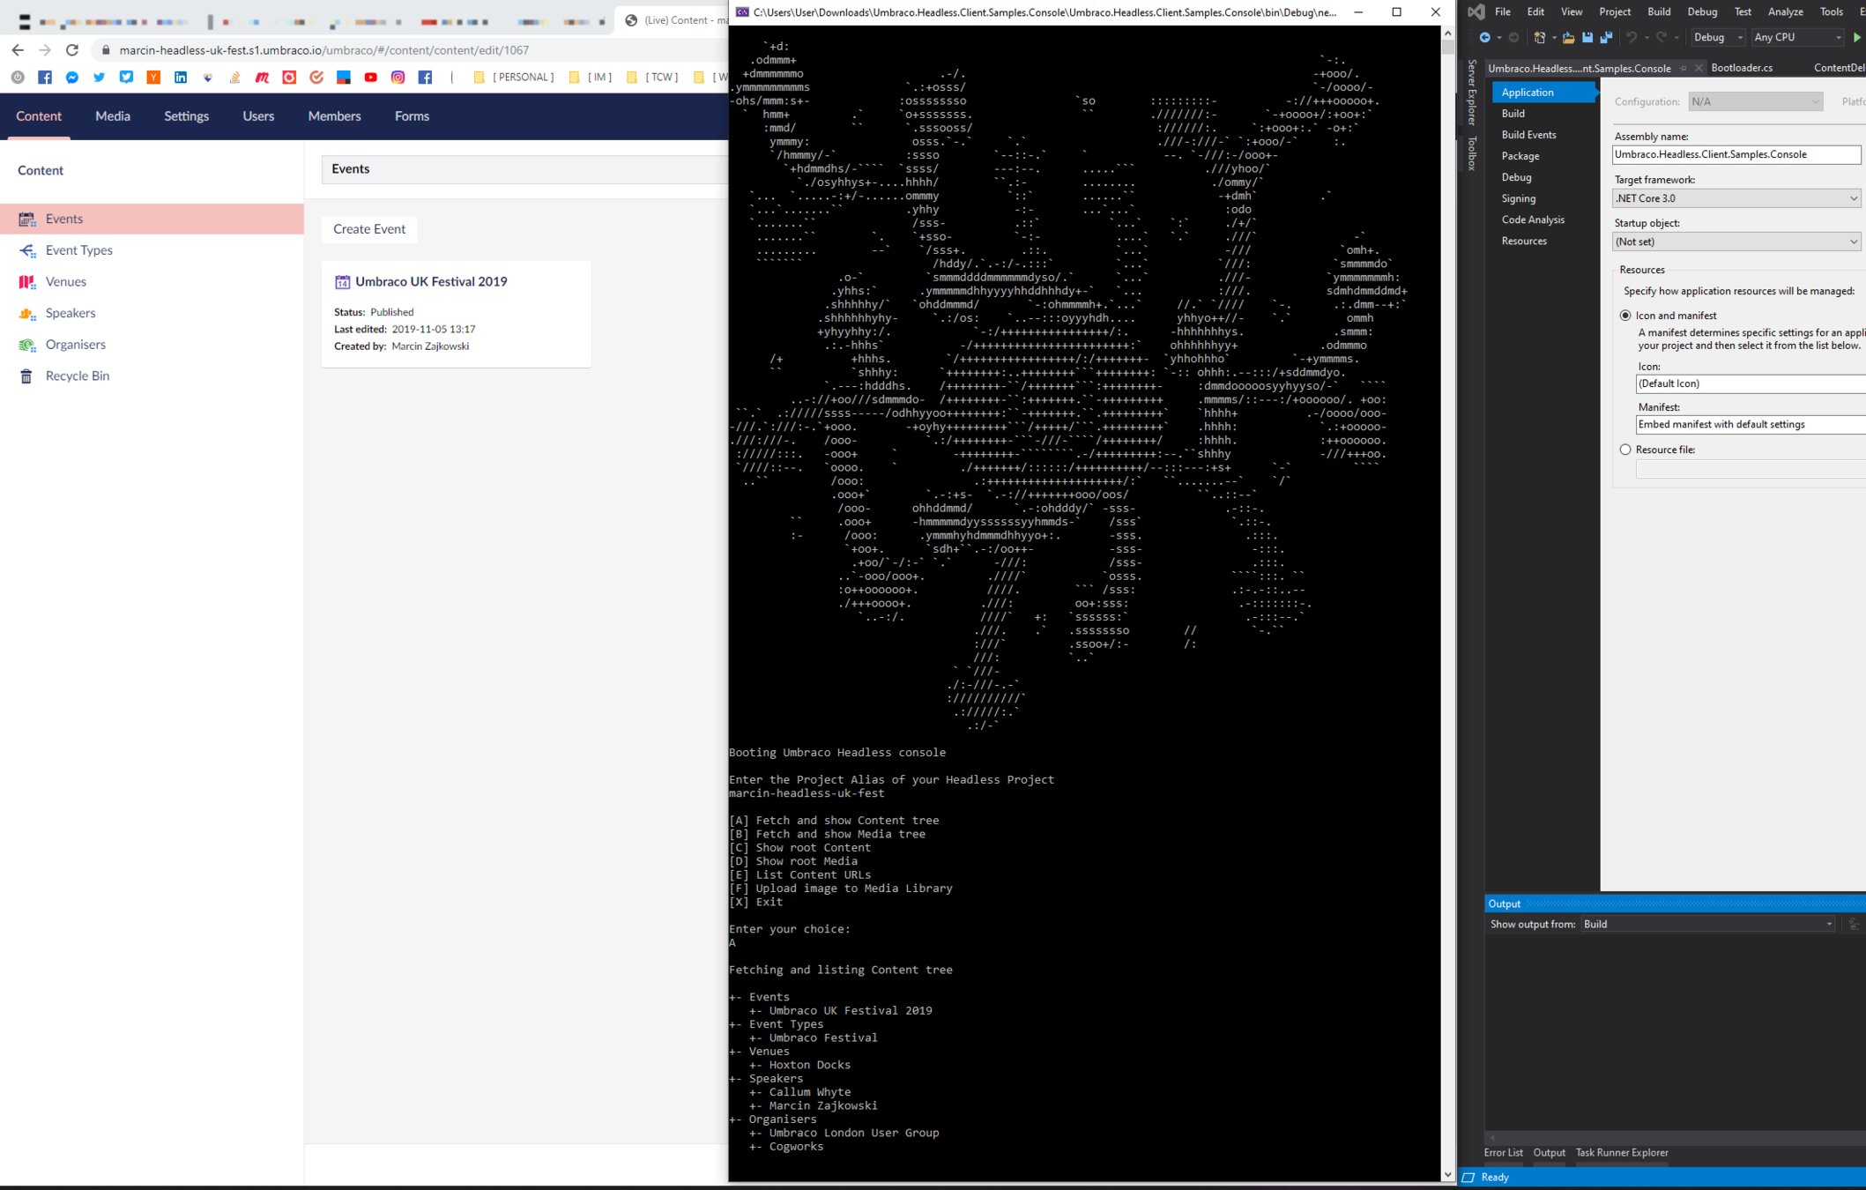The image size is (1866, 1190).
Task: Click the Venues sidebar icon
Action: tap(27, 282)
